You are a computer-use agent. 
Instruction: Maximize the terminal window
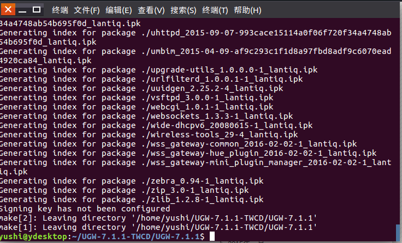coord(37,10)
